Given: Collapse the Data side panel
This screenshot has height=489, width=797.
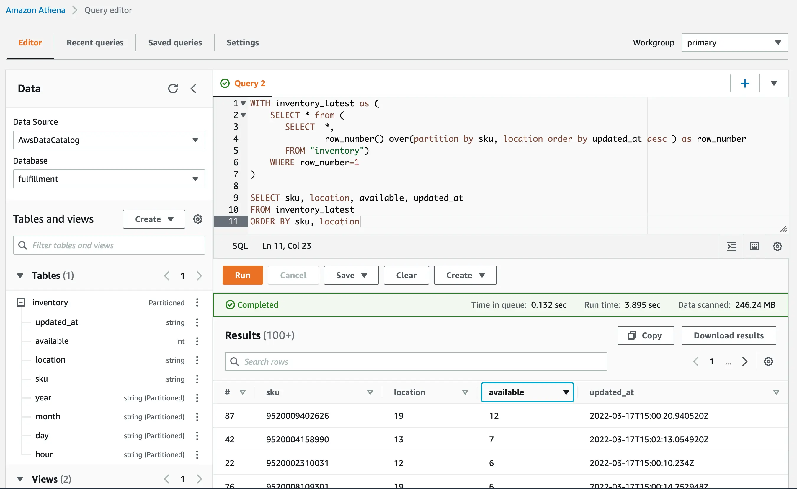Looking at the screenshot, I should [193, 88].
